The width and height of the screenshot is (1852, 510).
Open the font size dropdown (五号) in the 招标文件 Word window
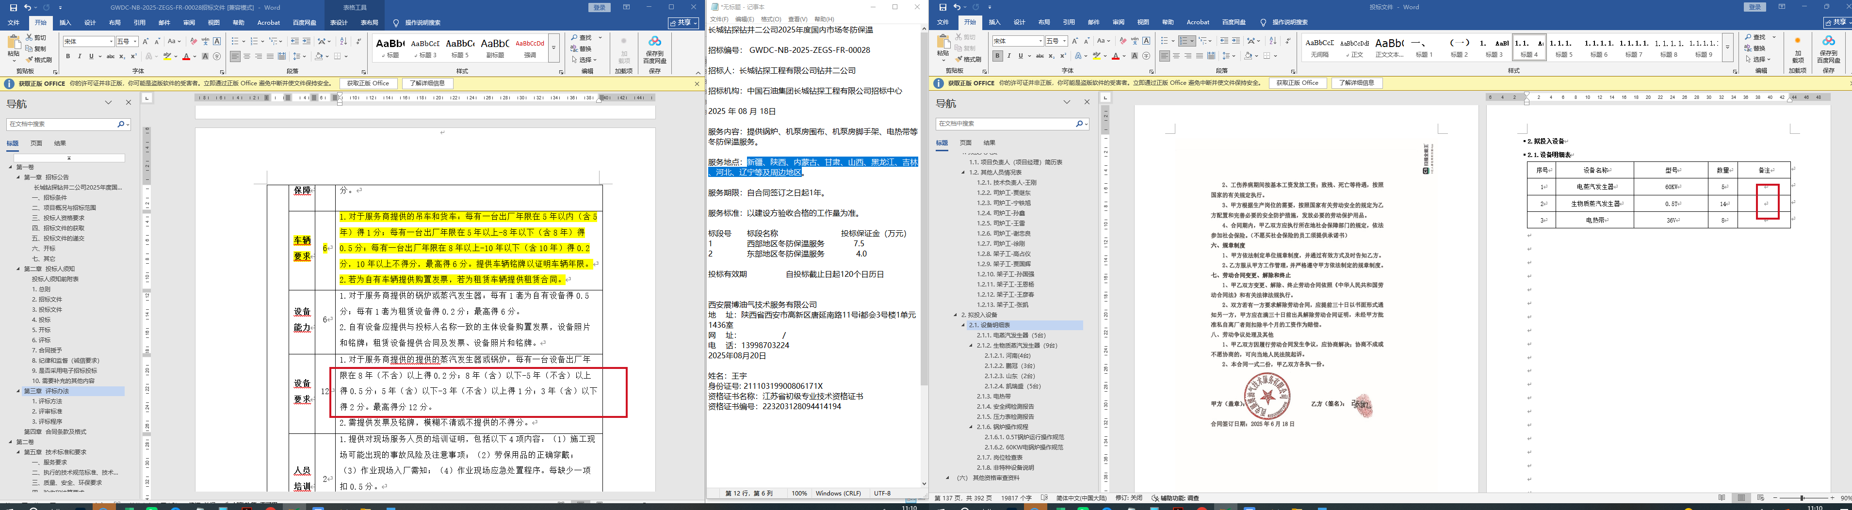coord(134,42)
